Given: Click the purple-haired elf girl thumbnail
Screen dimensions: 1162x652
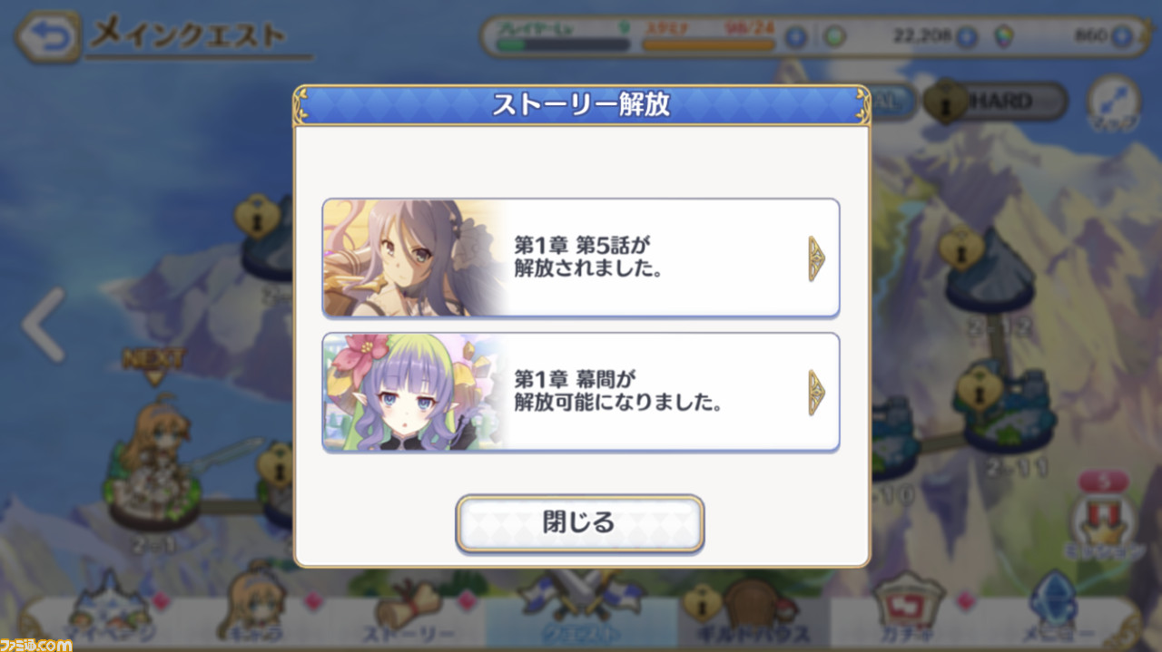Looking at the screenshot, I should [414, 393].
